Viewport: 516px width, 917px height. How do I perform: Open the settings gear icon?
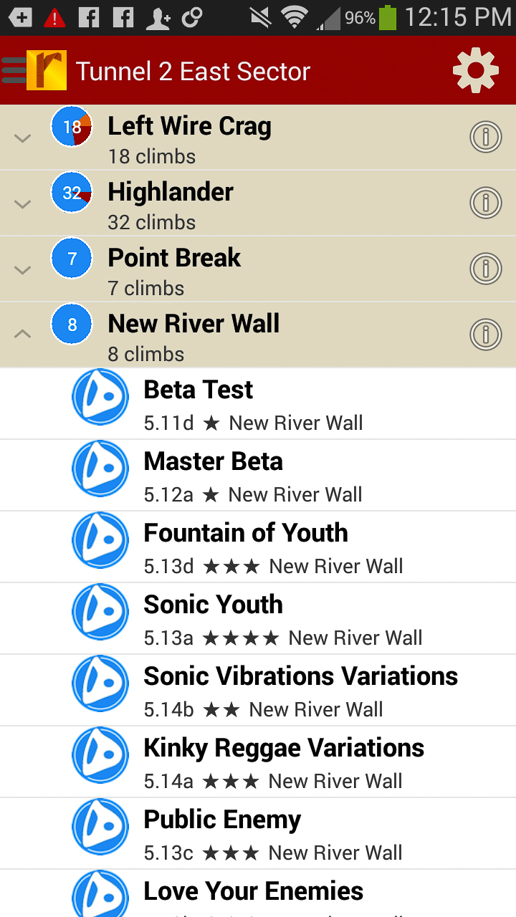pos(475,70)
